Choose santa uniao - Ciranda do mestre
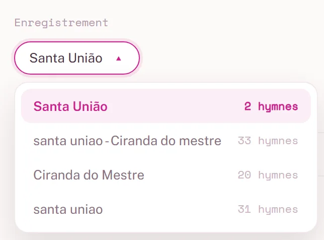 tap(166, 141)
